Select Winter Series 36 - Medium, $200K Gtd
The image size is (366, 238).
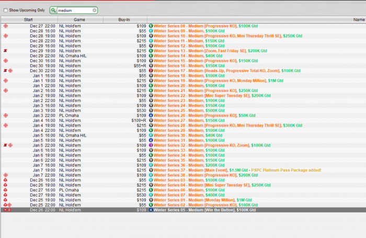pos(189,165)
